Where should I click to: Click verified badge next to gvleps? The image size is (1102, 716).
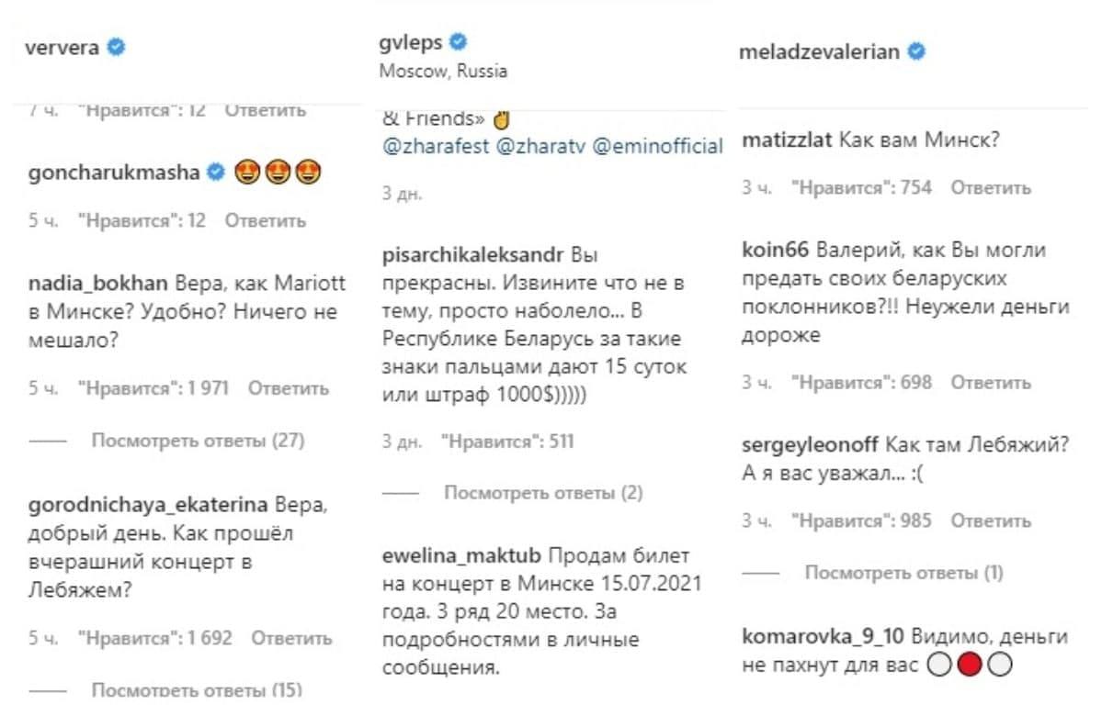point(459,42)
